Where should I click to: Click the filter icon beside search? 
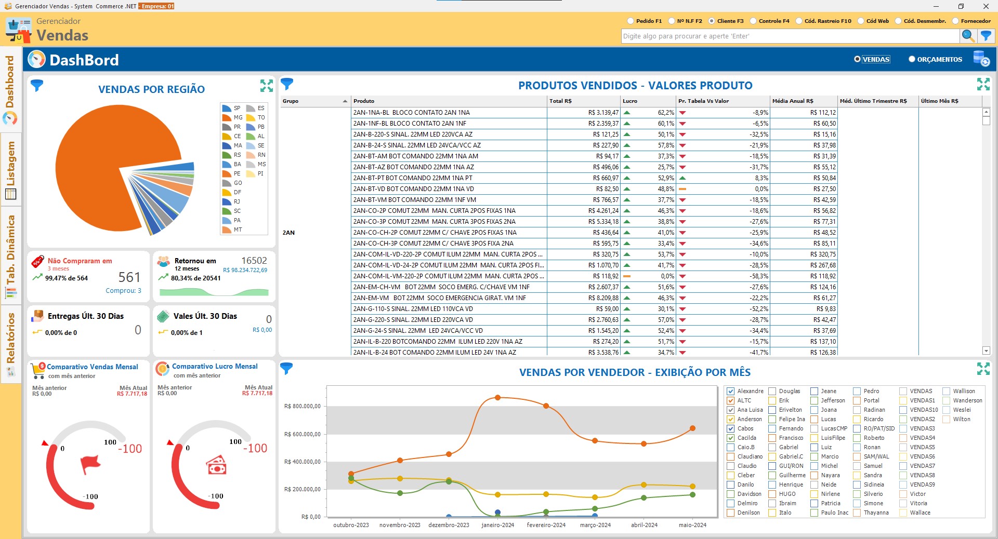point(986,36)
